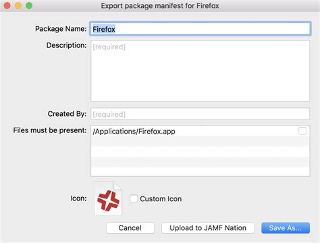Cancel the manifest export
320x243 pixels.
[x=130, y=228]
